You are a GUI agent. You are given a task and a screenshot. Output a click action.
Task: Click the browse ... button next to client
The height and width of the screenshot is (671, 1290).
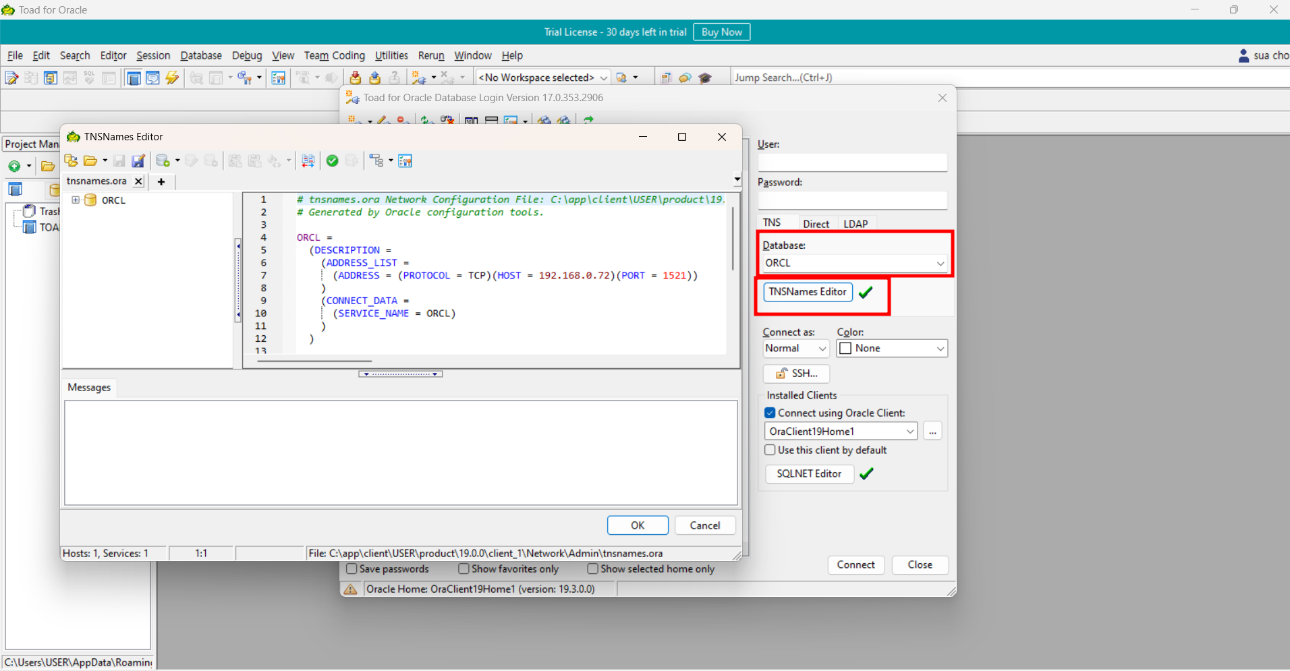point(932,432)
